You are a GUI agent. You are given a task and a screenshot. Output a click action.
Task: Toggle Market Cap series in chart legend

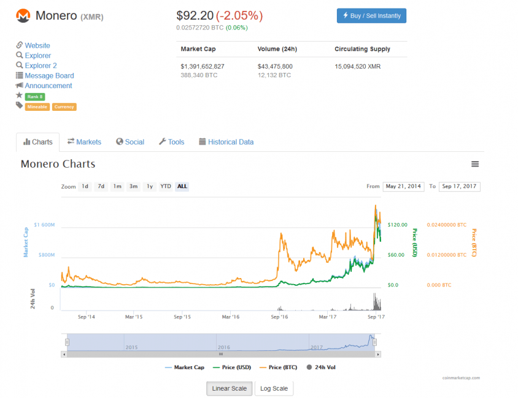click(184, 367)
